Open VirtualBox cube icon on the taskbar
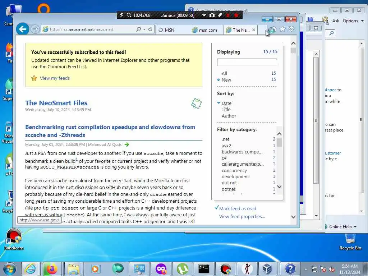The image size is (368, 276). [x=267, y=269]
